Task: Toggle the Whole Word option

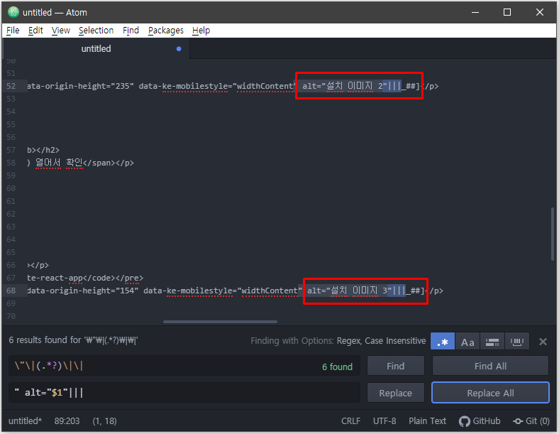Action: pyautogui.click(x=517, y=341)
